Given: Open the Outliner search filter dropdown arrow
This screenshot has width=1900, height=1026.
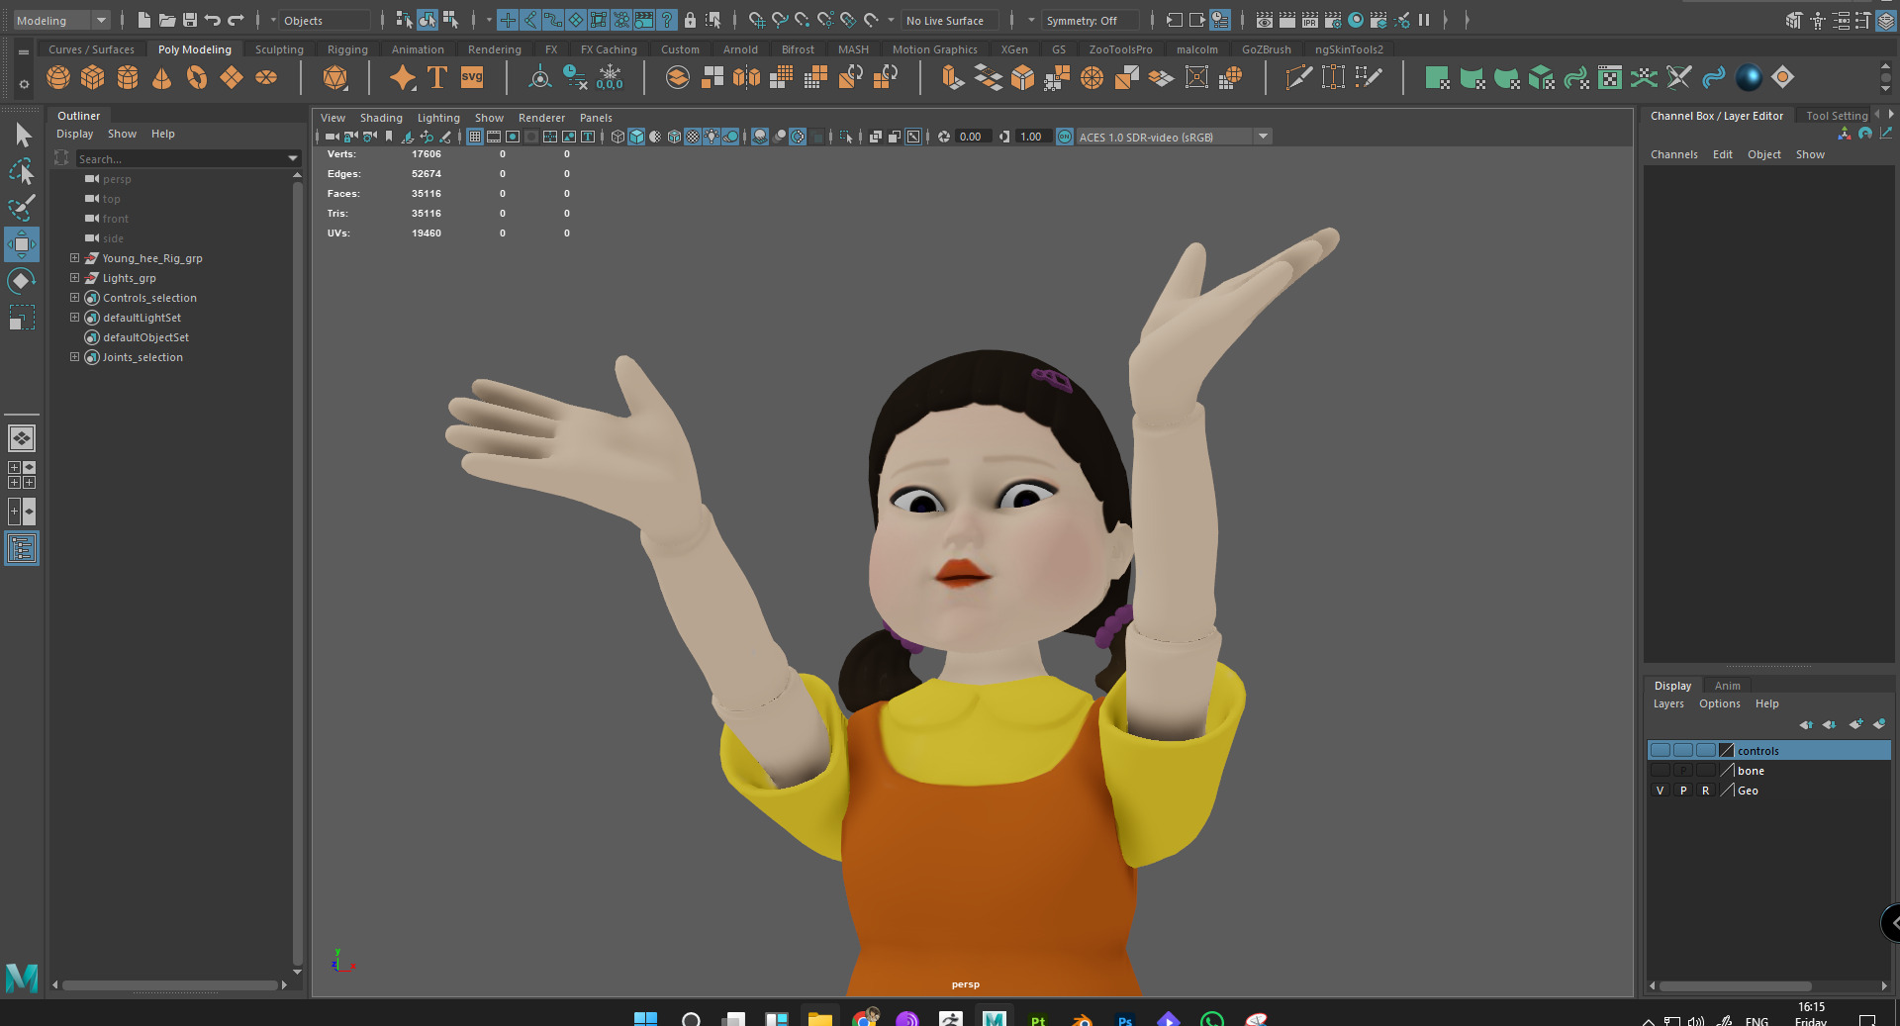Looking at the screenshot, I should [x=293, y=158].
